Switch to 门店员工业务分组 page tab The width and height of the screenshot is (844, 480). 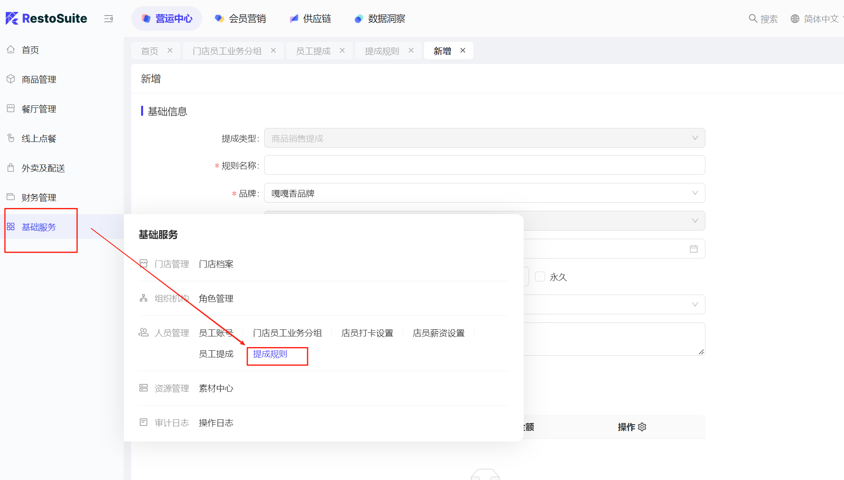click(x=227, y=51)
